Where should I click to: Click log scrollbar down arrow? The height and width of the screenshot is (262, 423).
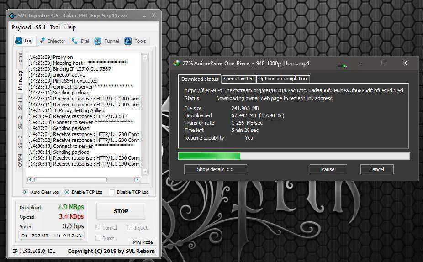coord(145,172)
